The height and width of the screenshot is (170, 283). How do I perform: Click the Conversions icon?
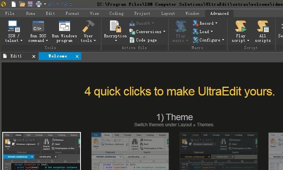132,32
